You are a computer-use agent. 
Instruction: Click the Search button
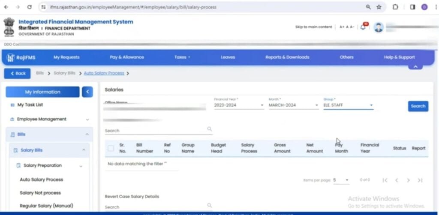[418, 106]
